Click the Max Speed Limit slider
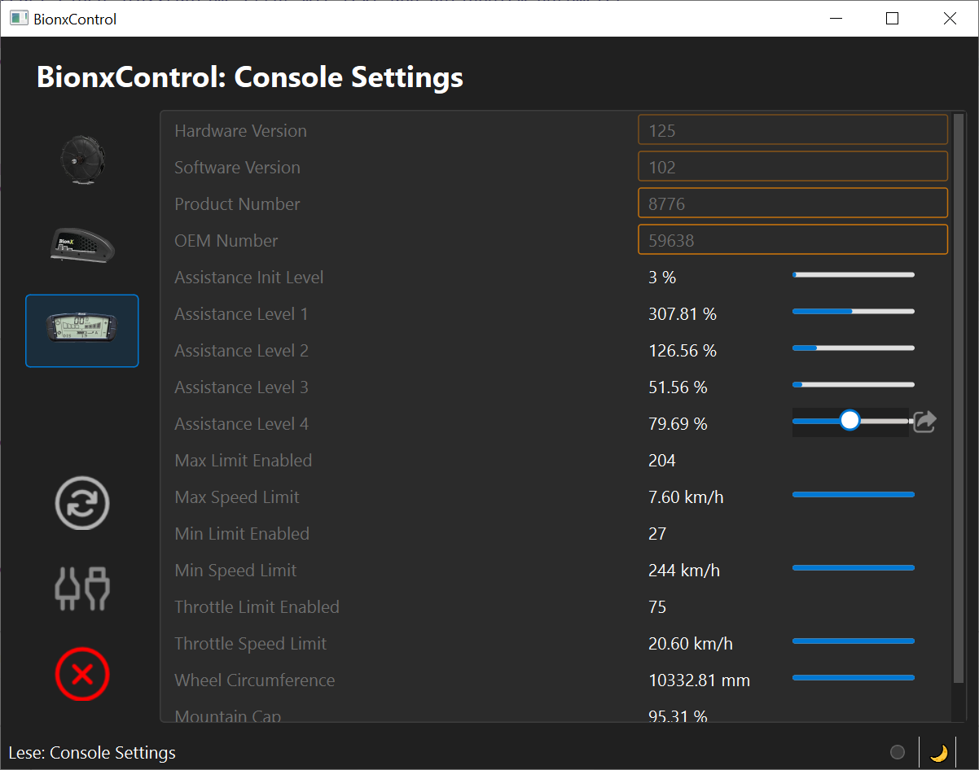Screen dimensions: 979x770 tap(853, 494)
